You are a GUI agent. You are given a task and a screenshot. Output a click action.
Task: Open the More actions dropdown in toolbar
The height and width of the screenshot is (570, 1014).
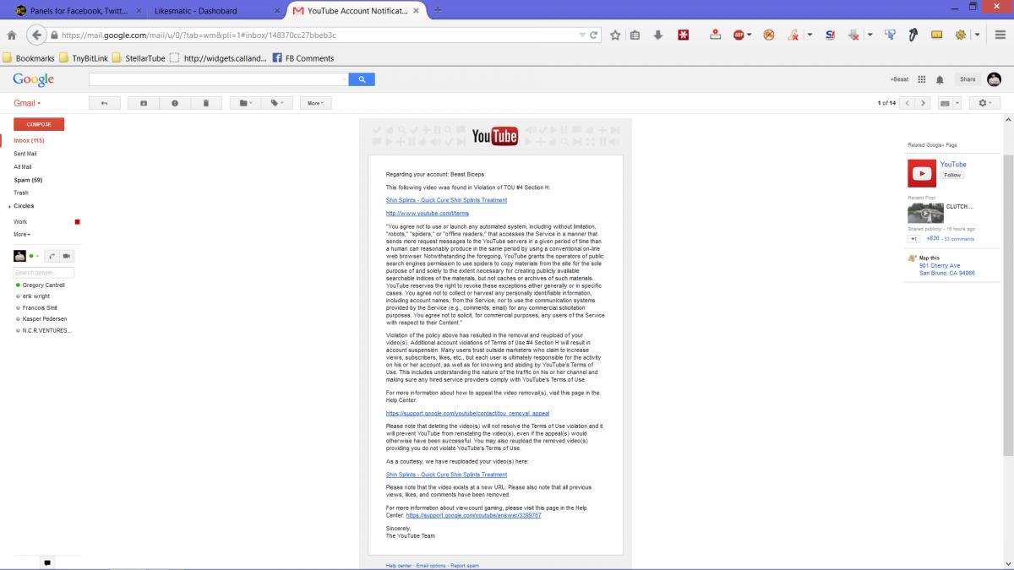(x=315, y=103)
